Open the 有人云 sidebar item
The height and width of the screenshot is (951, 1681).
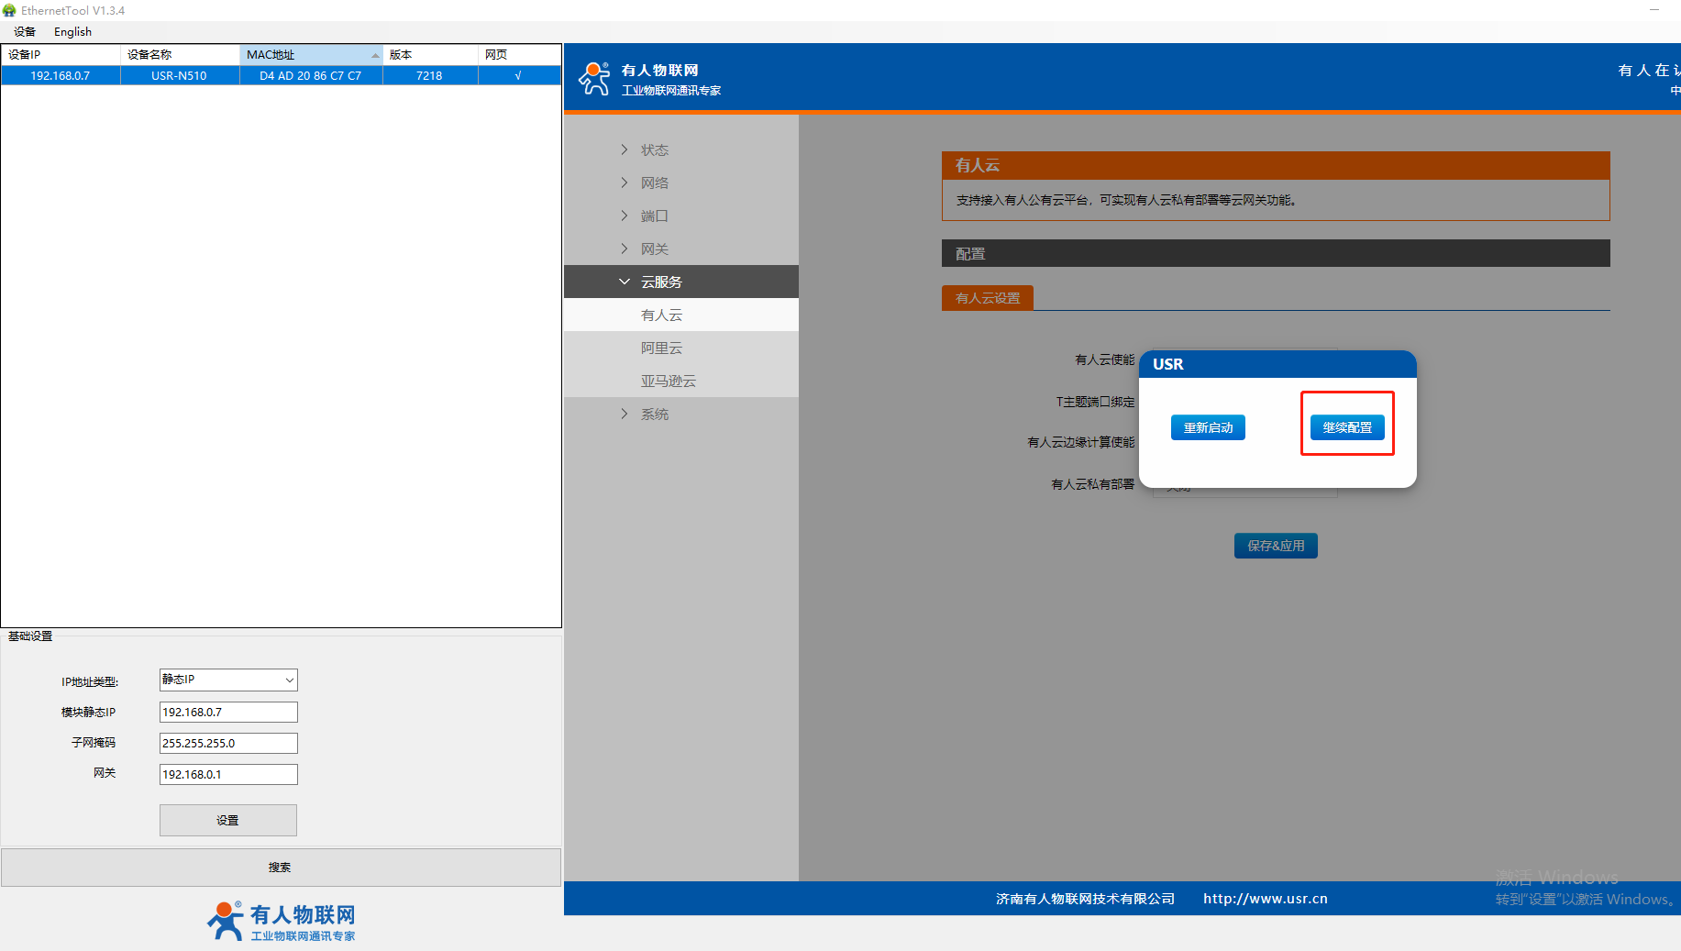pyautogui.click(x=681, y=315)
